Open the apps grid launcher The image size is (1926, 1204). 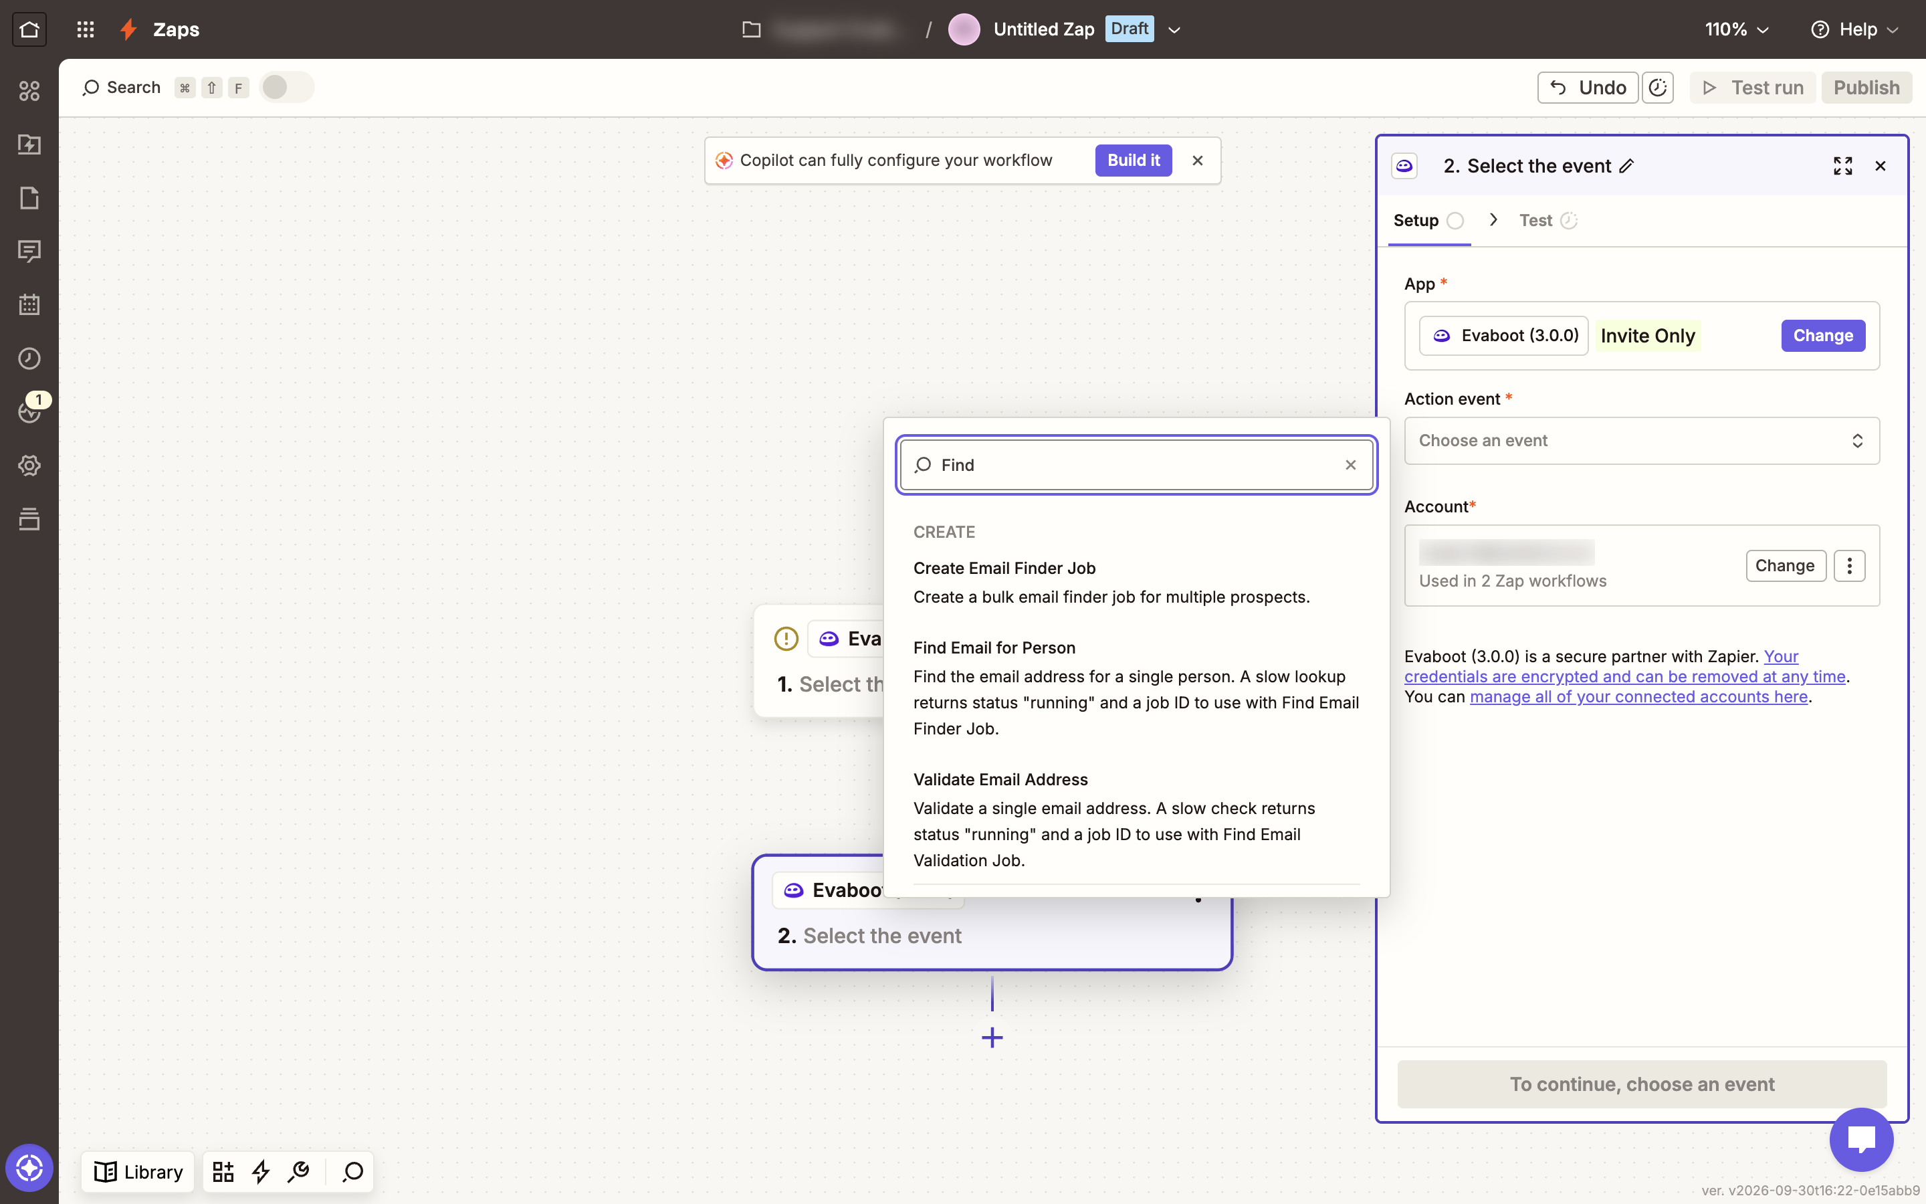pyautogui.click(x=85, y=29)
